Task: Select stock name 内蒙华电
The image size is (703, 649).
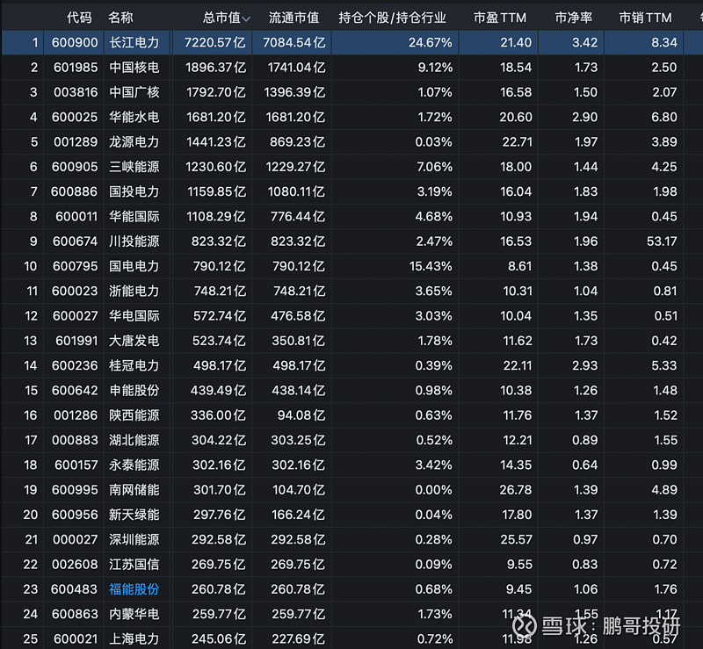Action: pos(134,614)
